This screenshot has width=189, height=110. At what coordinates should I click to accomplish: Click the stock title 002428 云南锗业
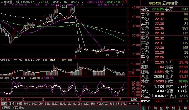[164, 3]
